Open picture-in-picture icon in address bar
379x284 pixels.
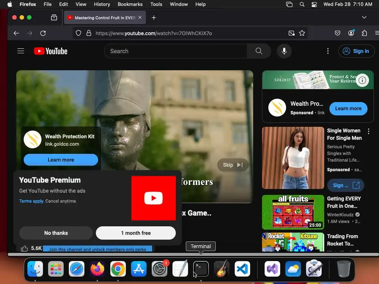(292, 33)
